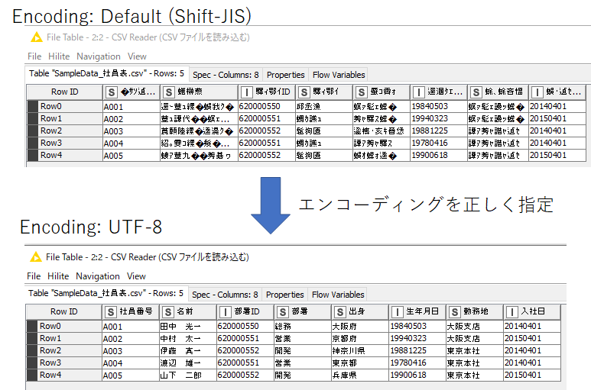
Task: Click the I type icon of the 入社日 column header
Action: 512,312
